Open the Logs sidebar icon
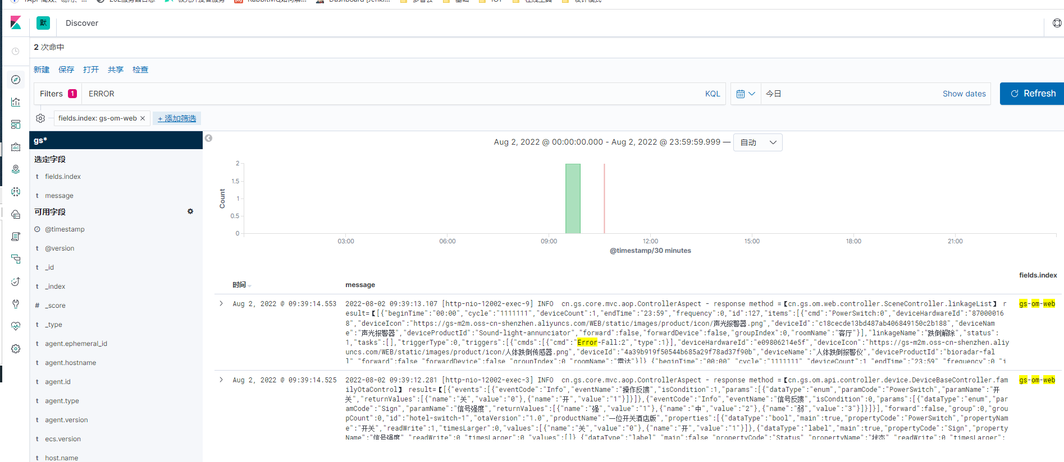The image size is (1064, 462). click(x=16, y=237)
